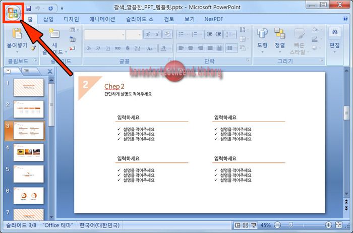Viewport: 353px width, 233px height.
Task: Reset the slide layout
Action: (x=73, y=39)
